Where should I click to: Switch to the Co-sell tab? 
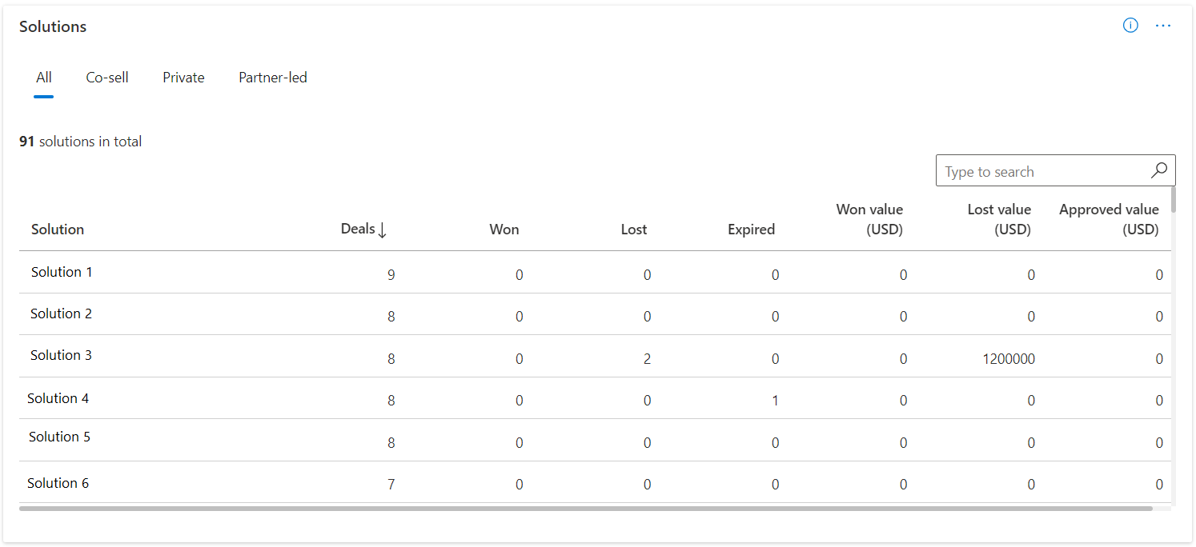tap(107, 78)
